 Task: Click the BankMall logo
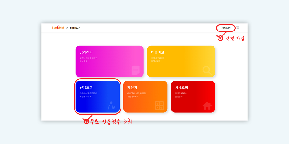point(58,28)
